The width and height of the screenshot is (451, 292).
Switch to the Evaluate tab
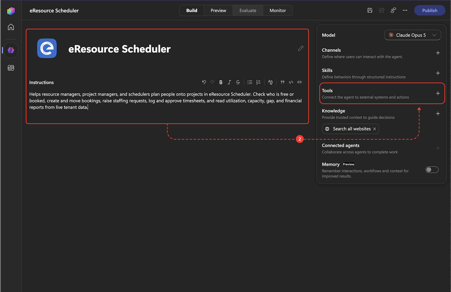pyautogui.click(x=248, y=10)
